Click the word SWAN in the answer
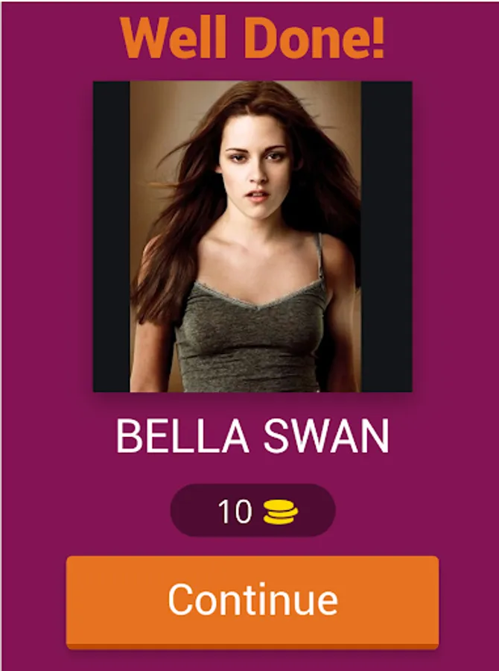The width and height of the screenshot is (499, 671). pos(326,436)
